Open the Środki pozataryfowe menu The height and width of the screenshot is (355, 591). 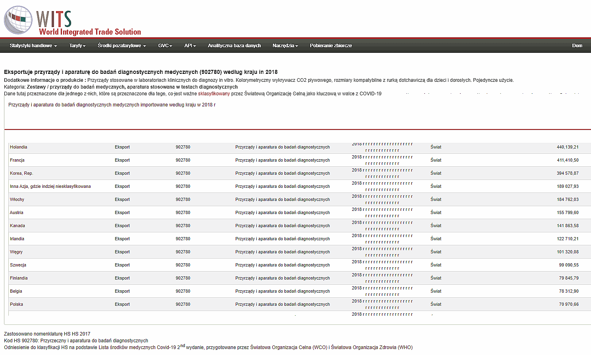[122, 46]
